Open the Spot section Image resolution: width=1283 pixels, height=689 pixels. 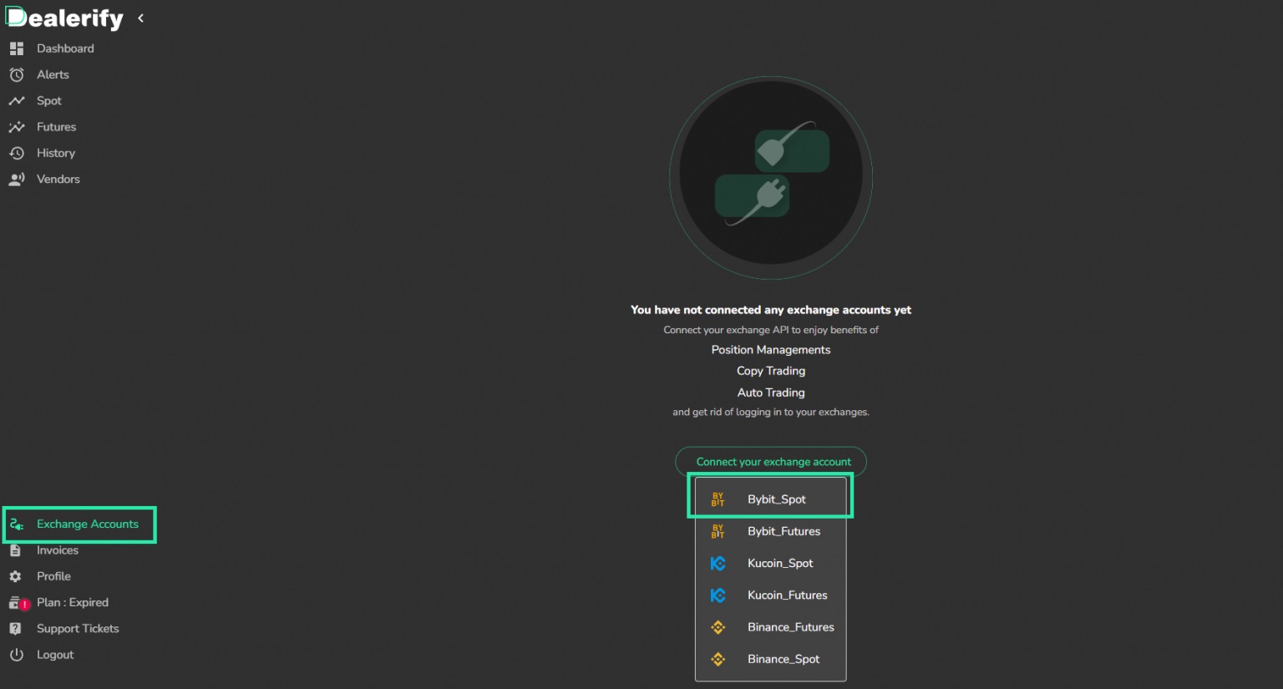(x=49, y=101)
